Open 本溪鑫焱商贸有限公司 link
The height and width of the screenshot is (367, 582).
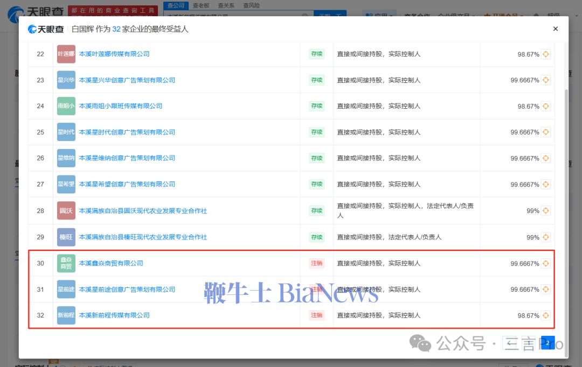click(x=111, y=263)
